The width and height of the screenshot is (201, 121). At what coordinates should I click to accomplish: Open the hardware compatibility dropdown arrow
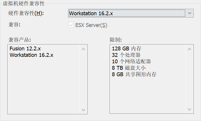(190, 13)
